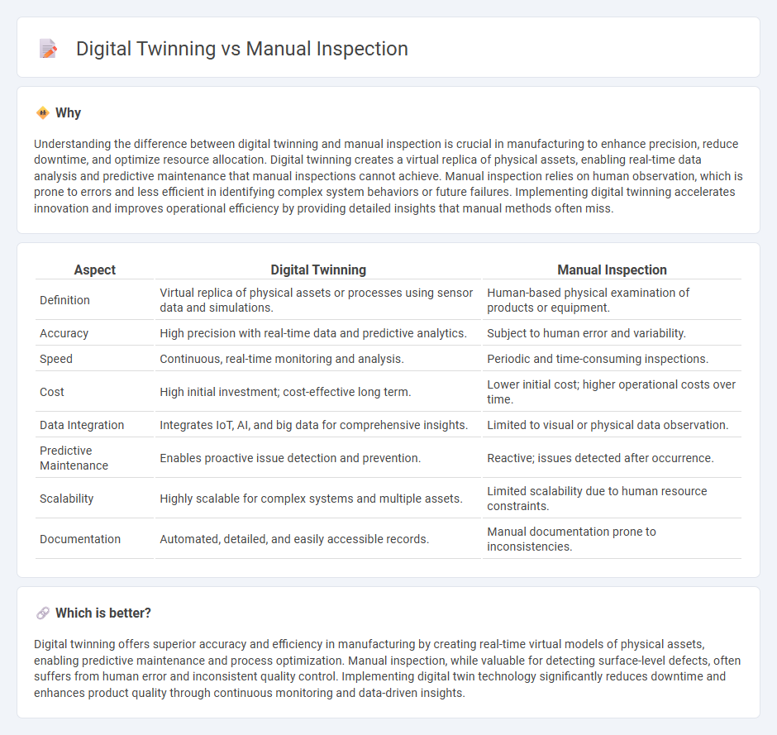Click cell 'High initial investment; cost-effective long term.'
The image size is (777, 735).
[318, 392]
